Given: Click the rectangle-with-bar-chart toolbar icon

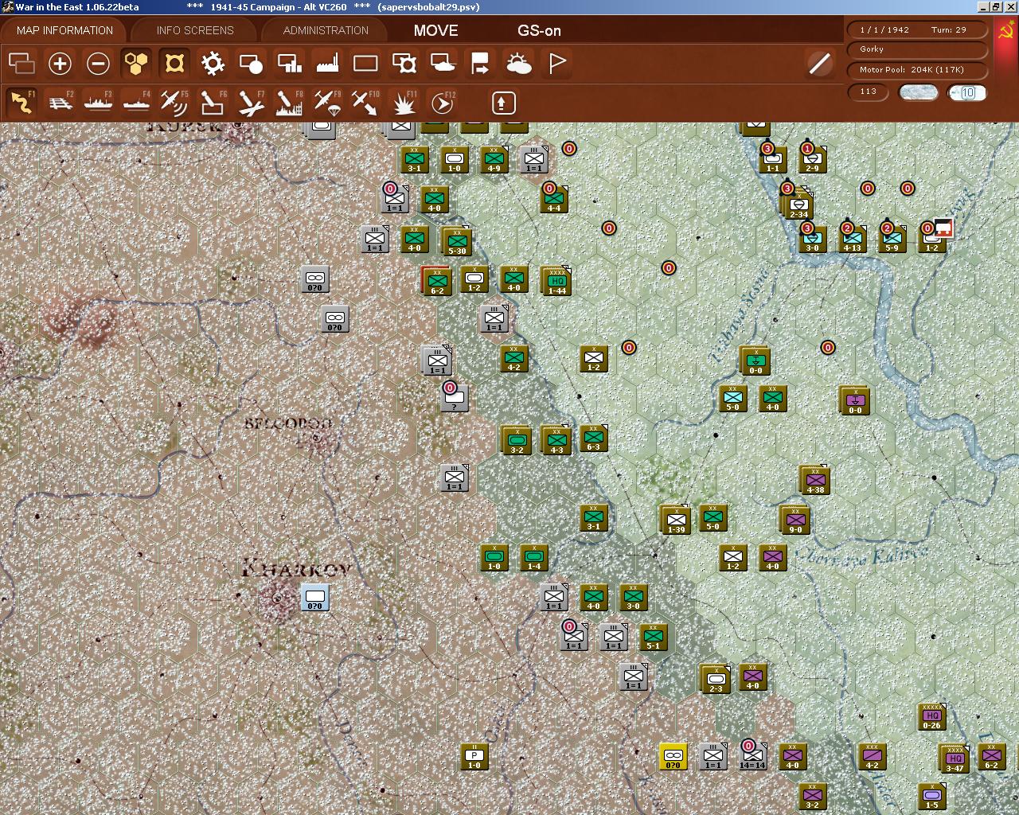Looking at the screenshot, I should [289, 63].
